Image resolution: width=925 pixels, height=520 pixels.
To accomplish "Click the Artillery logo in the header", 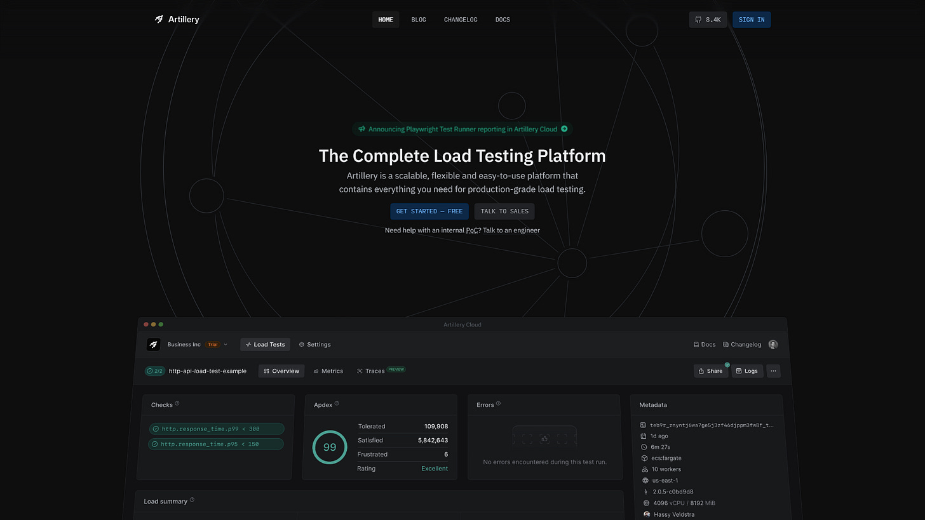I will [177, 20].
